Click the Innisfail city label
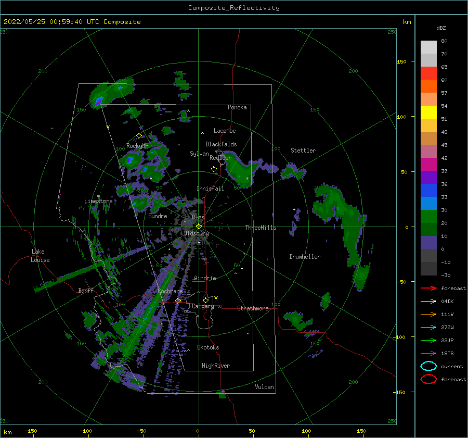The image size is (468, 438). 210,189
